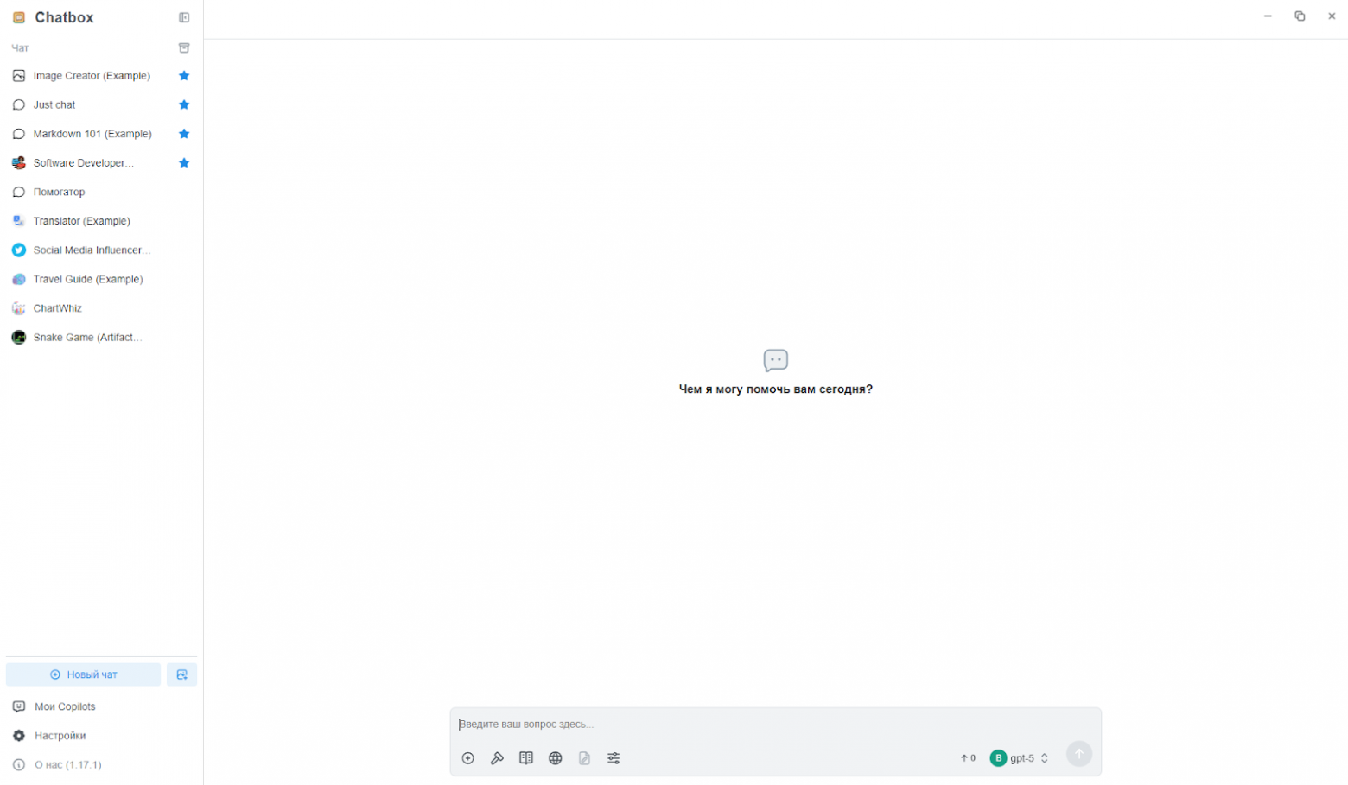This screenshot has height=785, width=1348.
Task: Open the gpt-5 model selector dropdown
Action: pos(1021,758)
